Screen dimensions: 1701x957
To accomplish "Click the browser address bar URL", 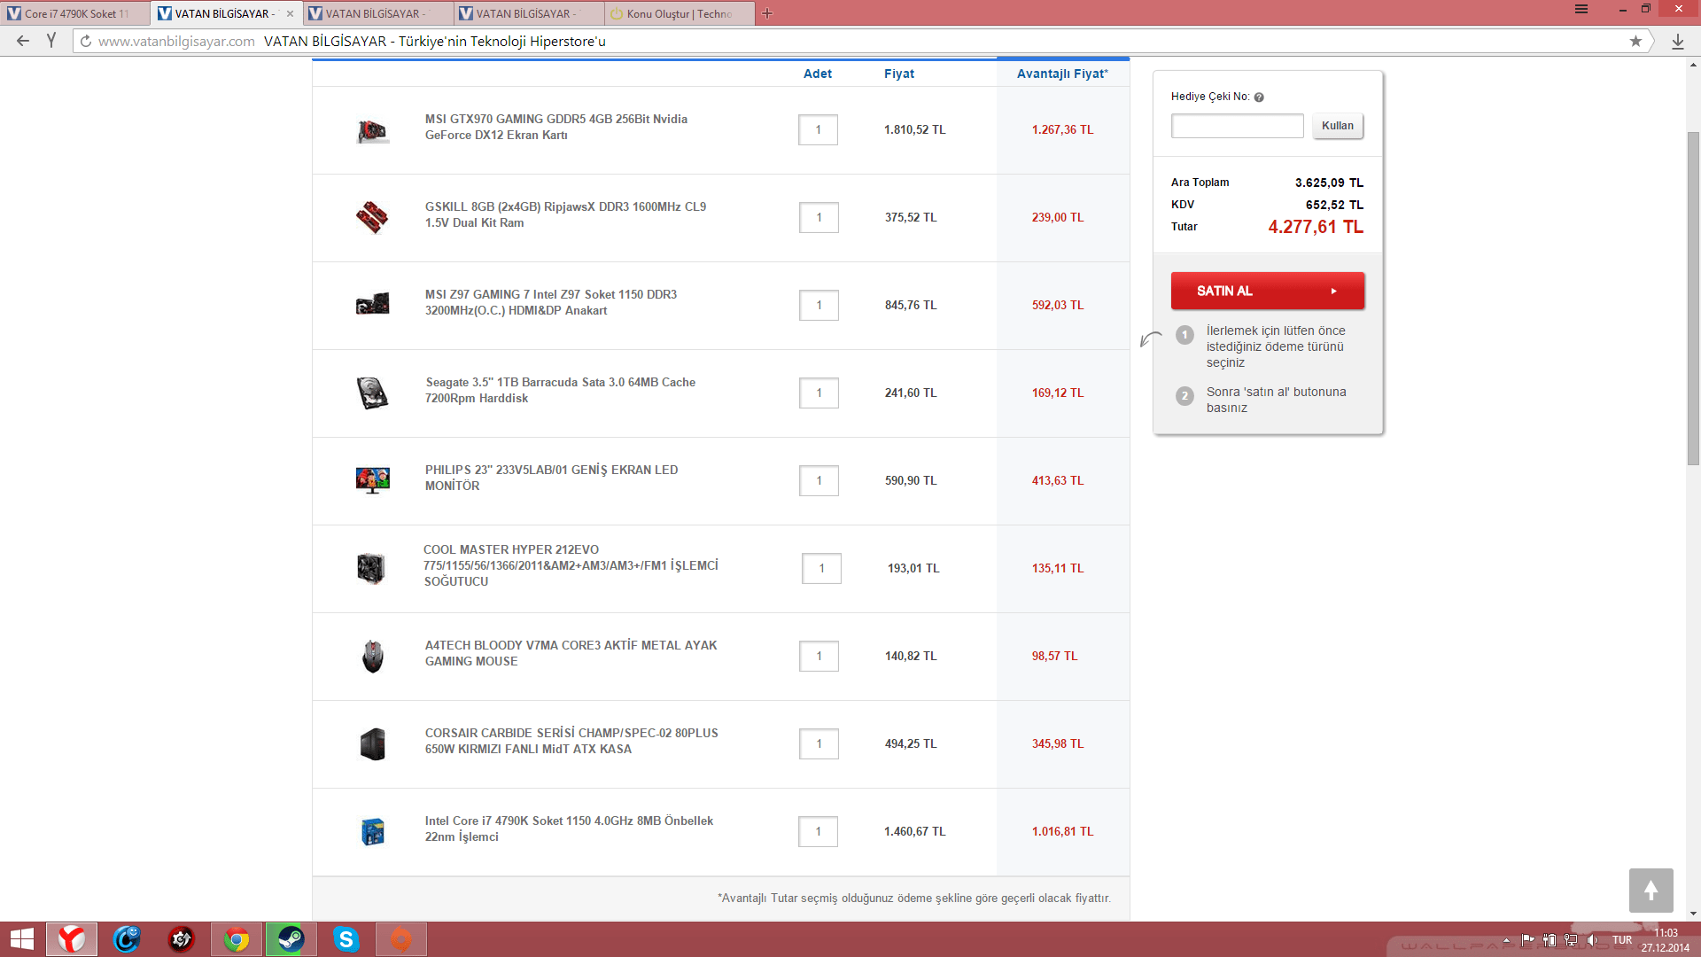I will [176, 41].
